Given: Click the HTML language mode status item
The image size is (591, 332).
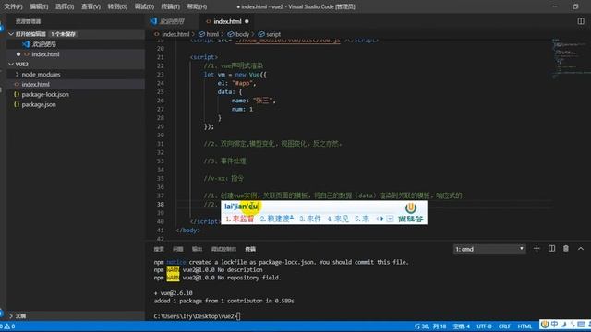Looking at the screenshot, I should 525,326.
